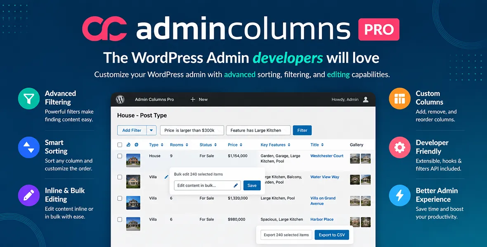Click the WordPress logo in admin bar
This screenshot has height=247, width=487.
coord(120,100)
